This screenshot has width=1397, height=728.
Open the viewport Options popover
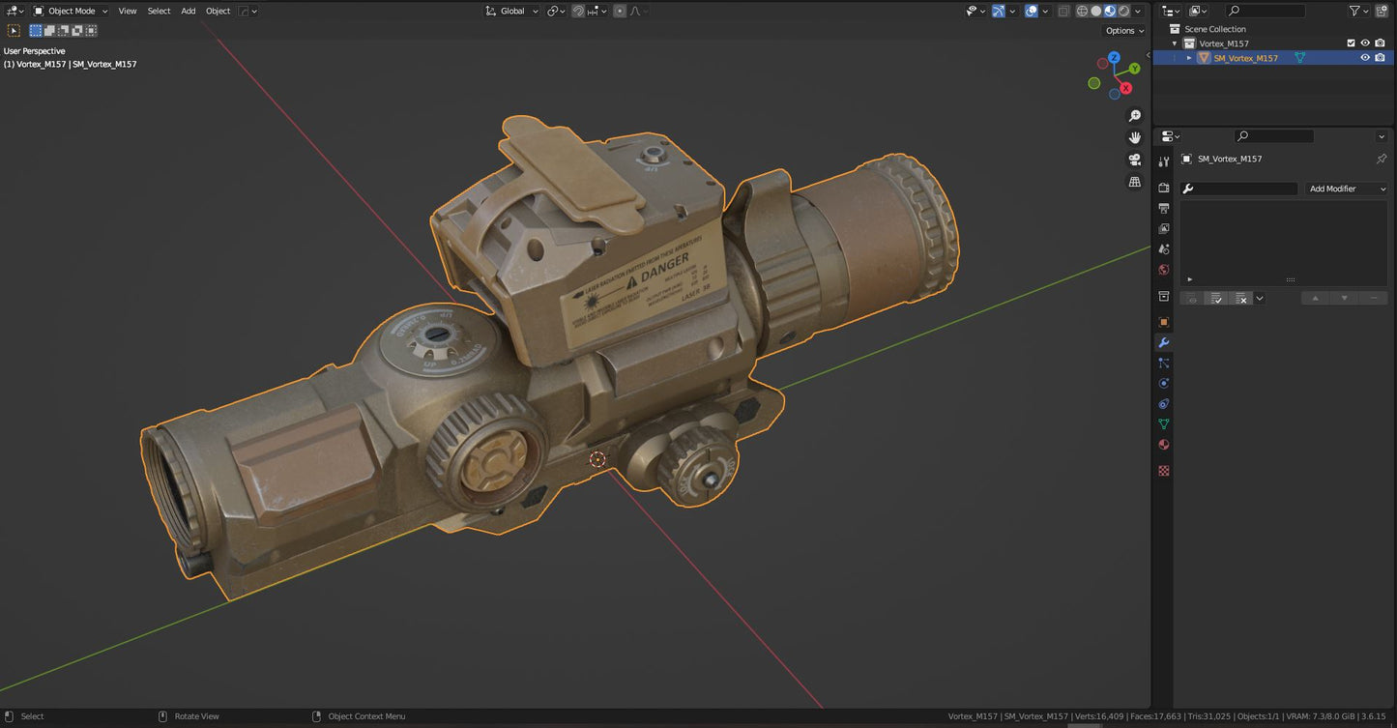click(x=1124, y=30)
